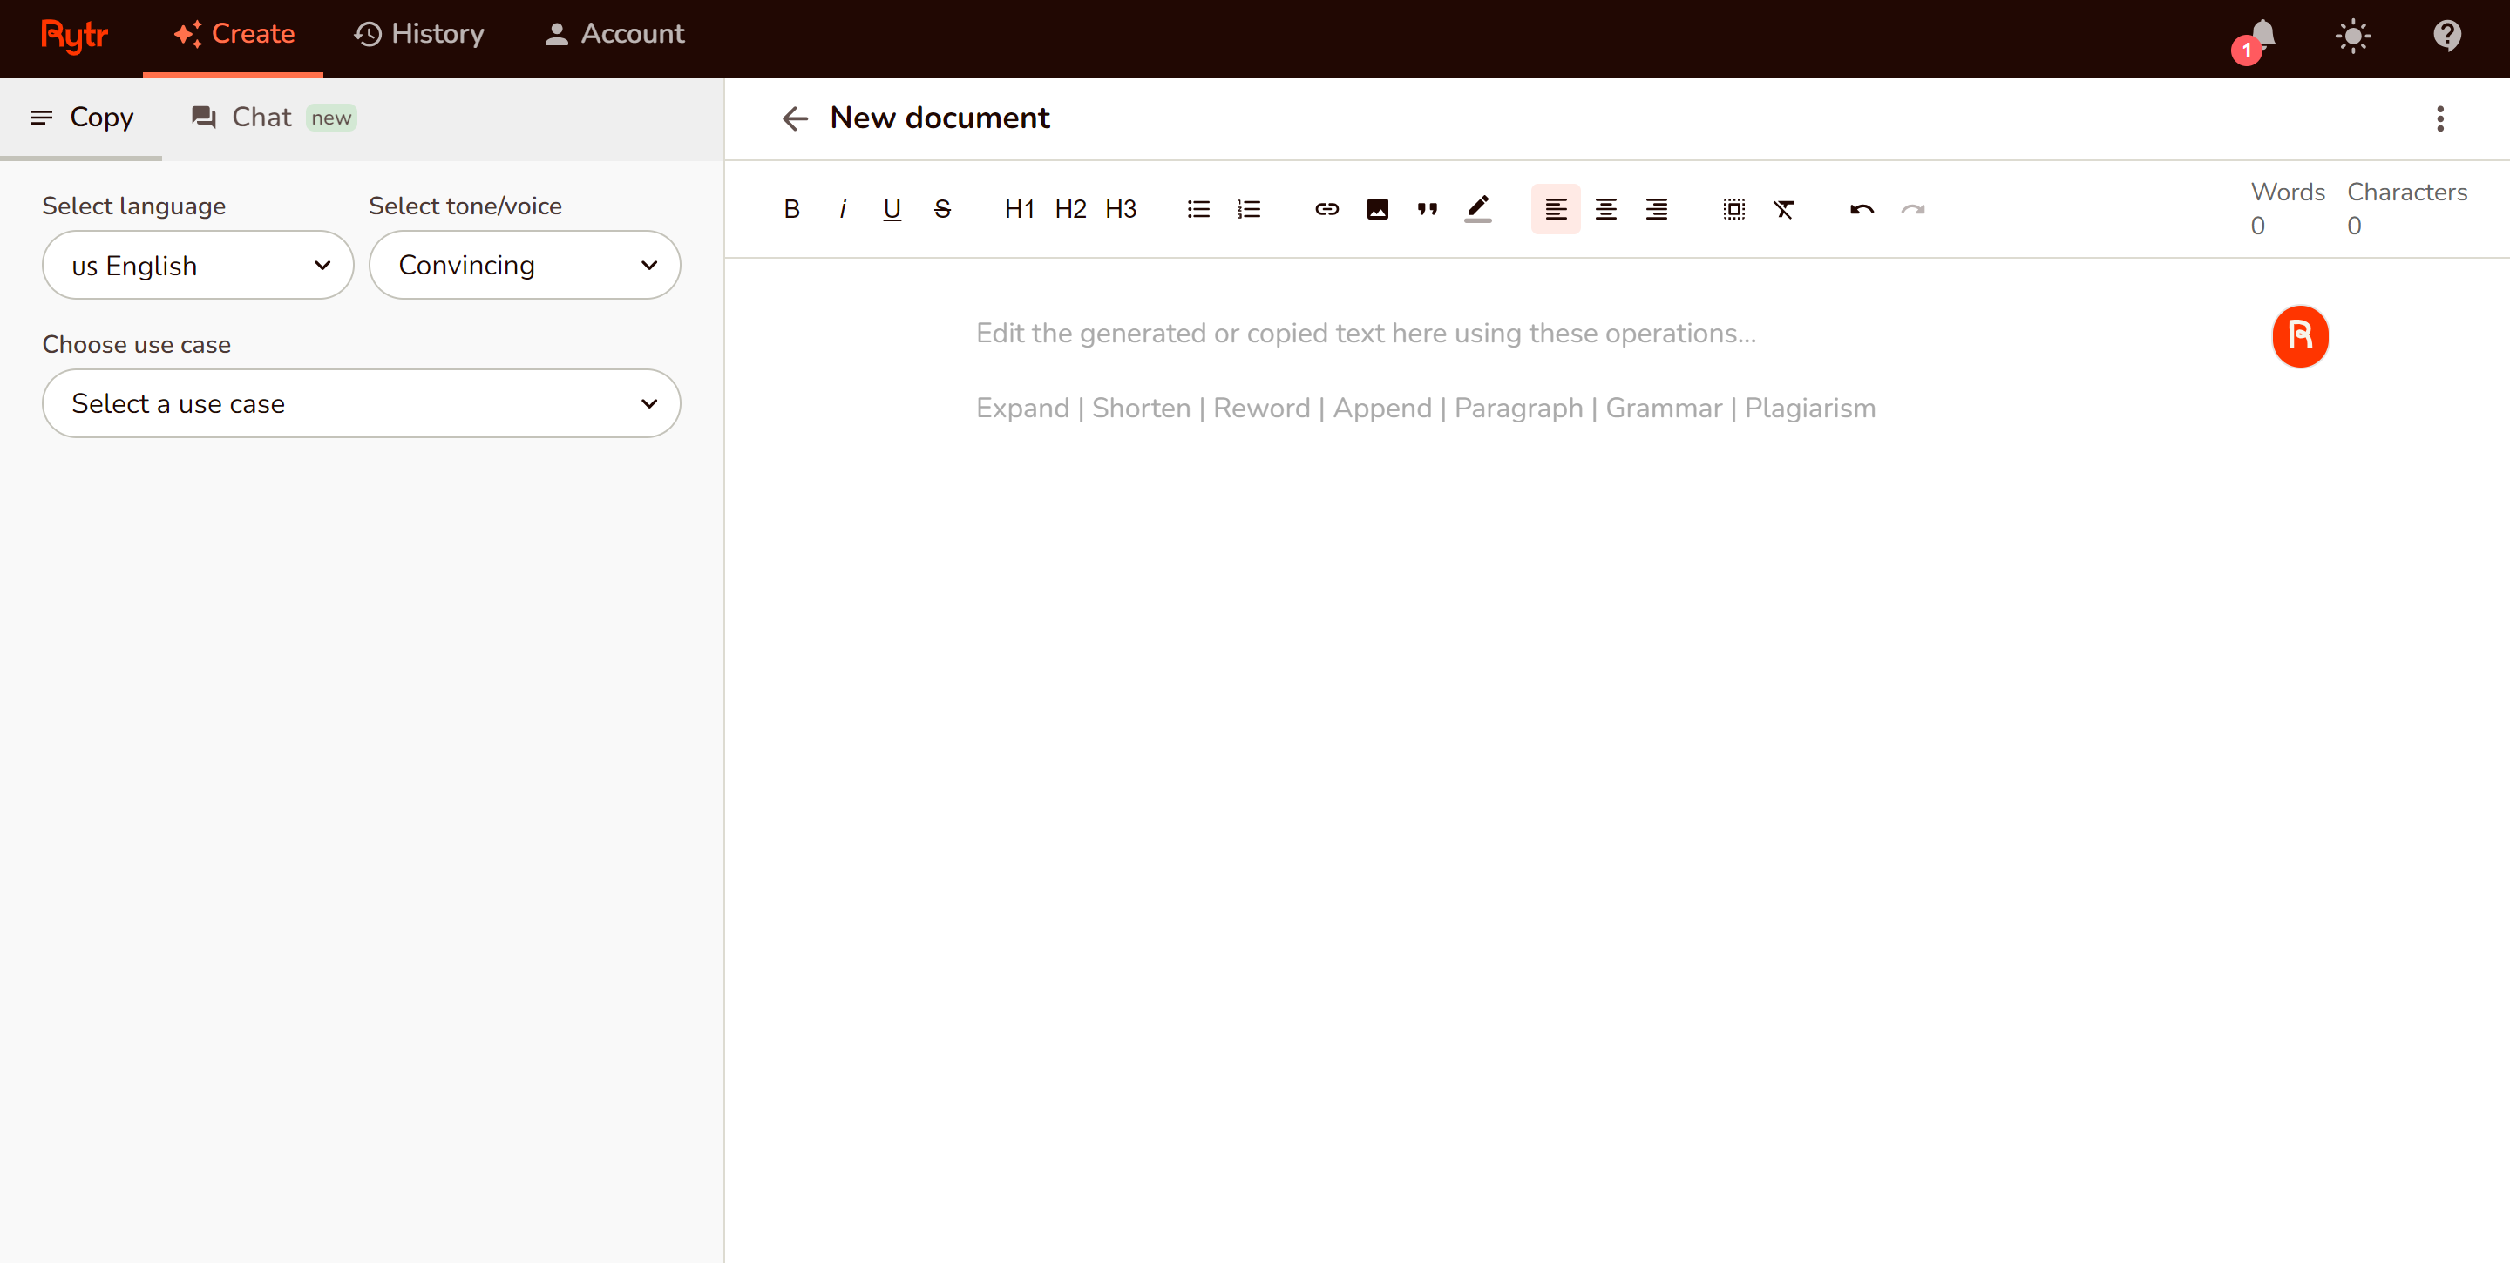Go to the History menu
The height and width of the screenshot is (1263, 2510).
(x=419, y=34)
